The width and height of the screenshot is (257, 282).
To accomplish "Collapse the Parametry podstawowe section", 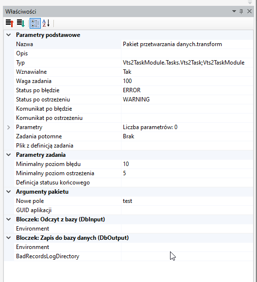I will [x=8, y=35].
